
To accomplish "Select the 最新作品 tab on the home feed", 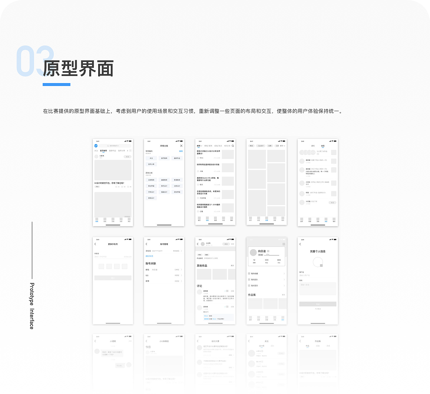I will 112,150.
